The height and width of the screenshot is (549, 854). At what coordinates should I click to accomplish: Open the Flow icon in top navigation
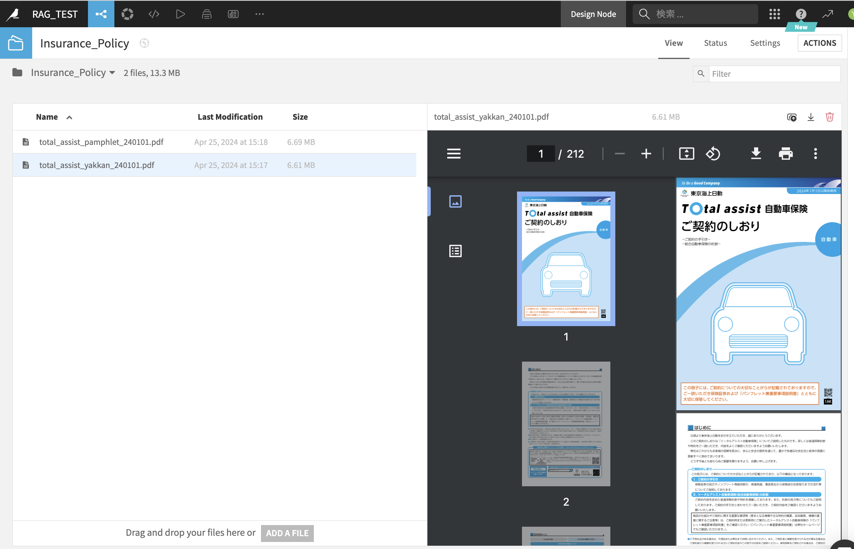point(101,14)
